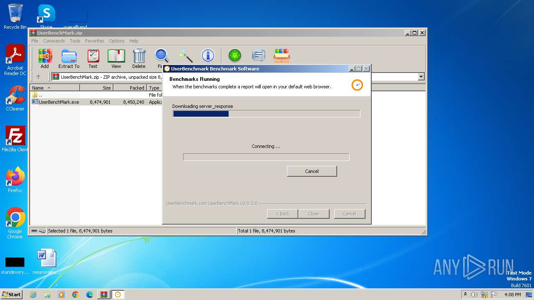The width and height of the screenshot is (534, 300).
Task: Select the standevery desktop file
Action: 15,265
